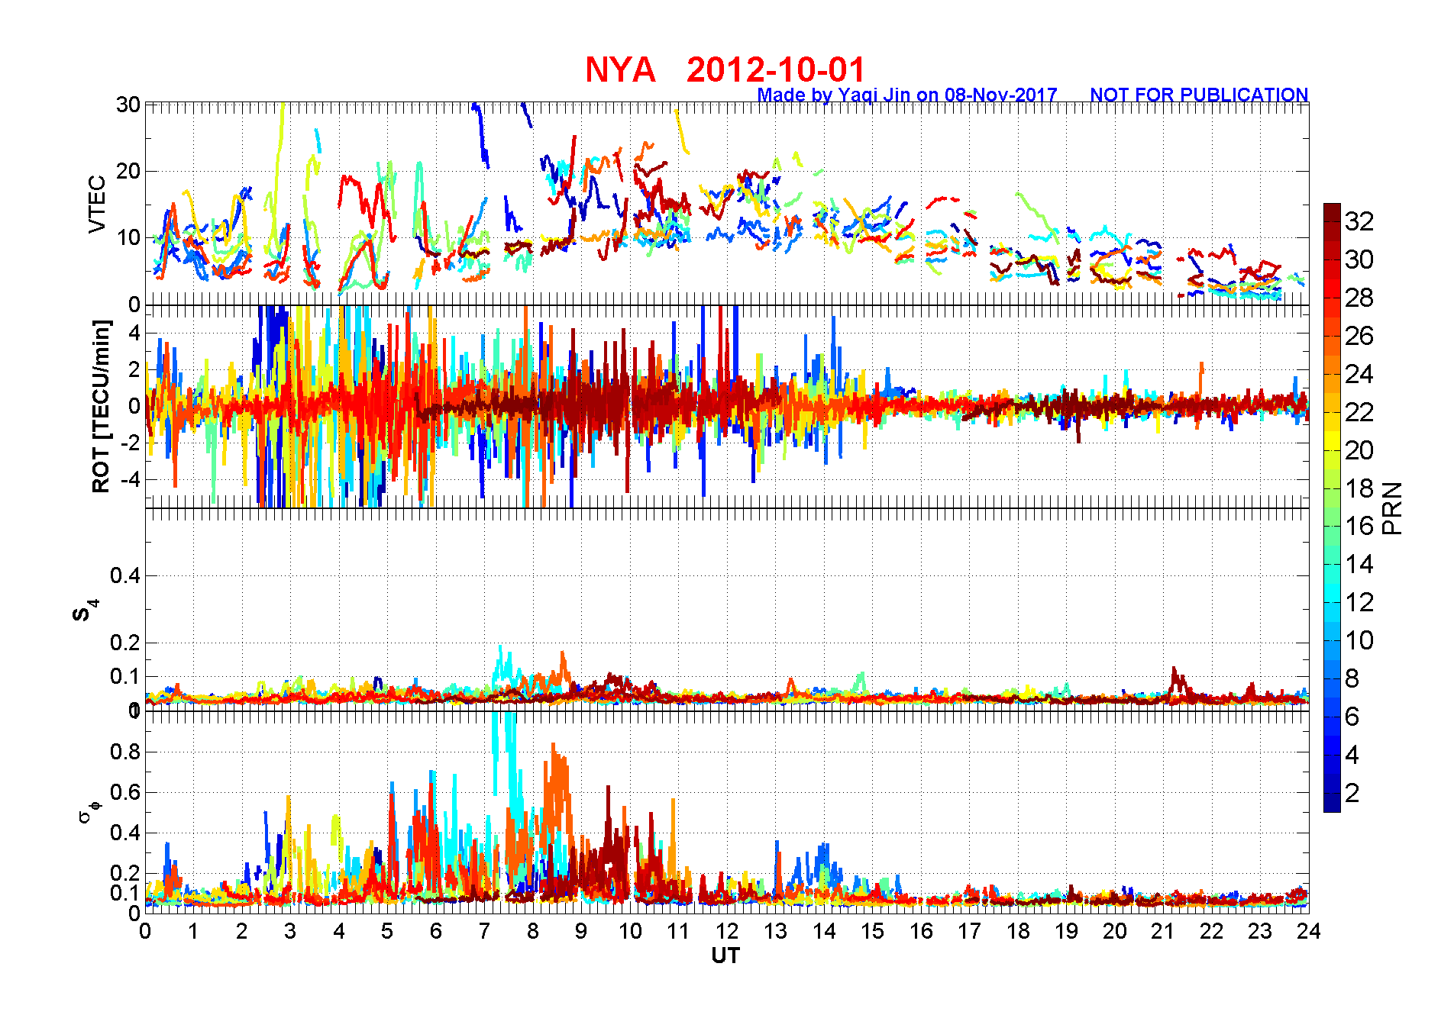Image resolution: width=1454 pixels, height=1015 pixels.
Task: Click the VTEC axis tick "20"
Action: [128, 171]
